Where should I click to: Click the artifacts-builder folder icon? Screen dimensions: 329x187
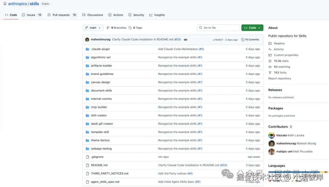[x=87, y=66]
